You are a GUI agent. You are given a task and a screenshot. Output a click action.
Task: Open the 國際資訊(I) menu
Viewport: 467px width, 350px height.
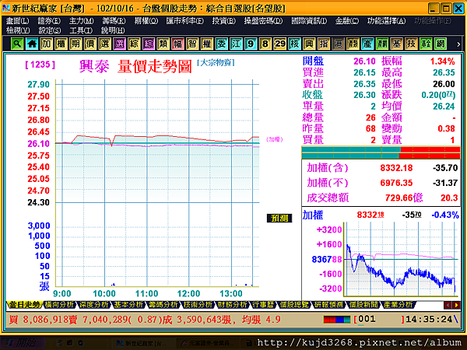tap(309, 21)
